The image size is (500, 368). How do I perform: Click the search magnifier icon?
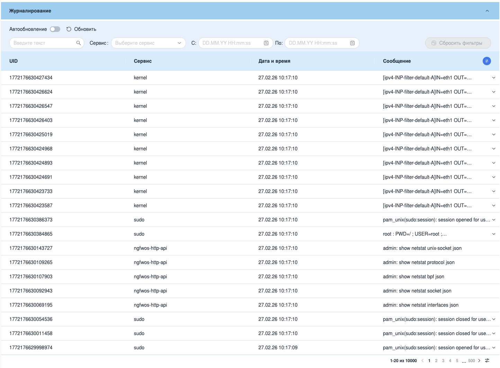coord(79,43)
